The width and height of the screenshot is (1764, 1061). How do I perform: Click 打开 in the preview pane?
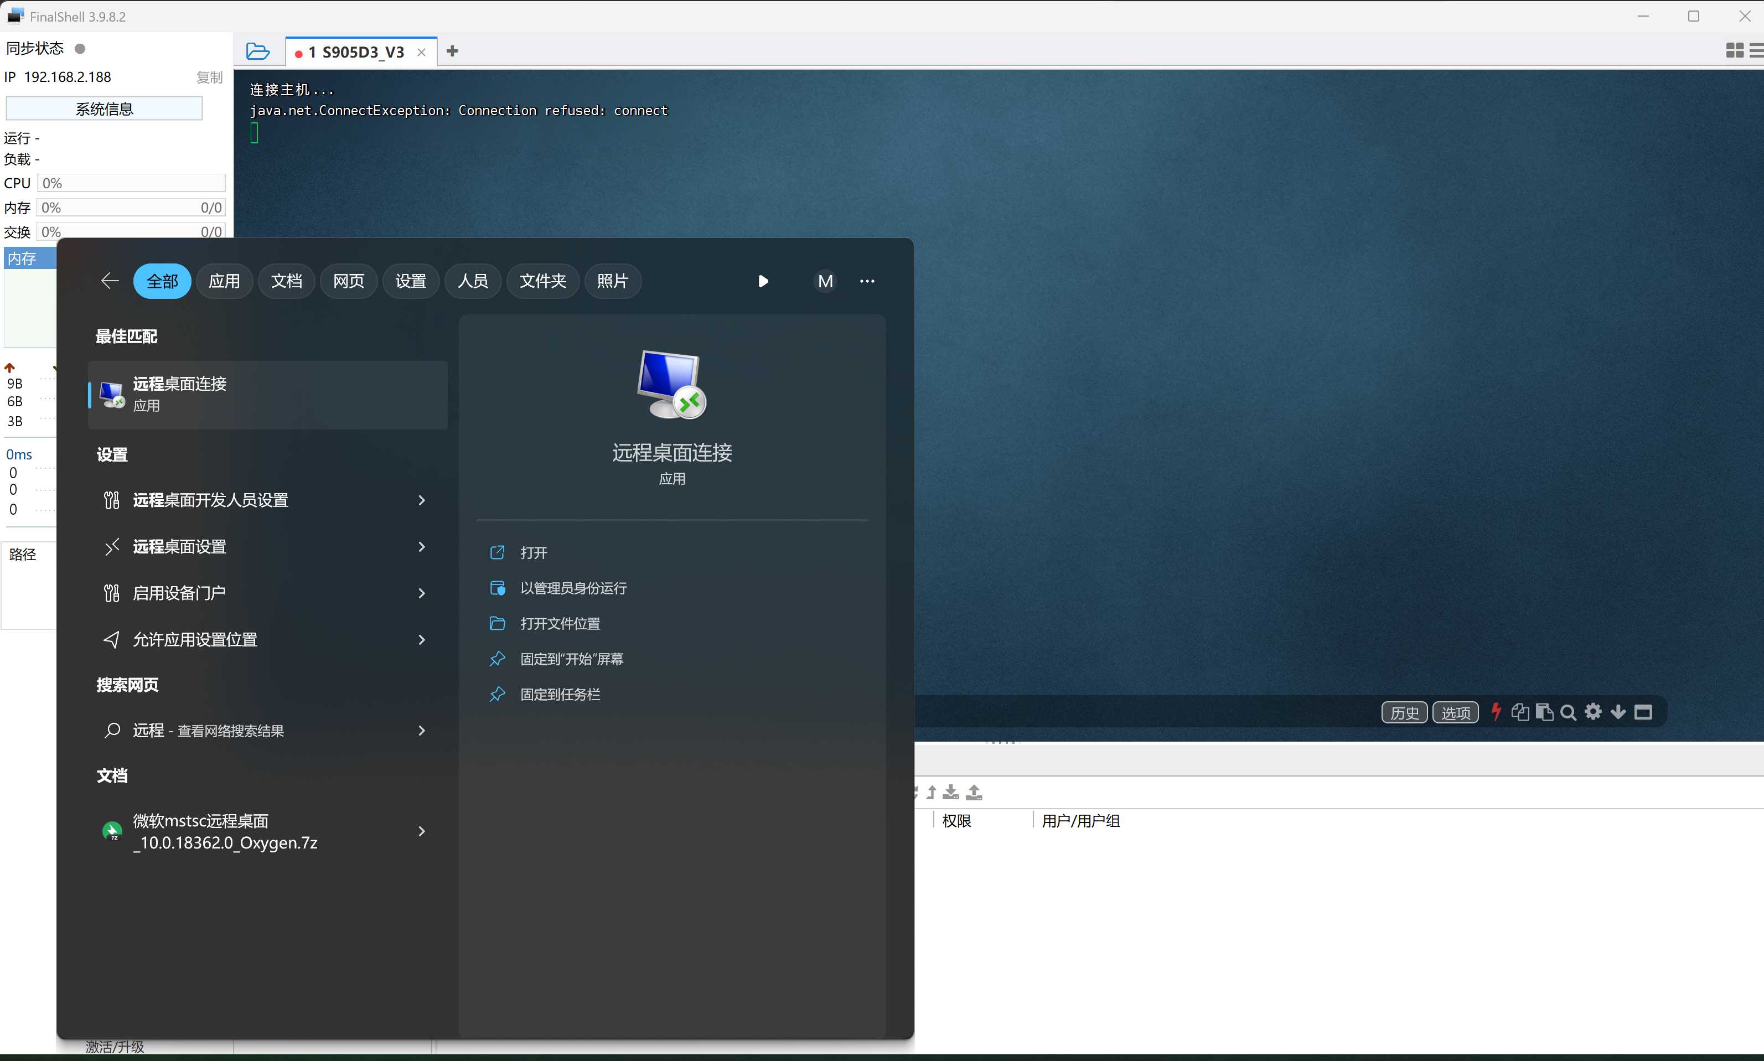coord(534,553)
